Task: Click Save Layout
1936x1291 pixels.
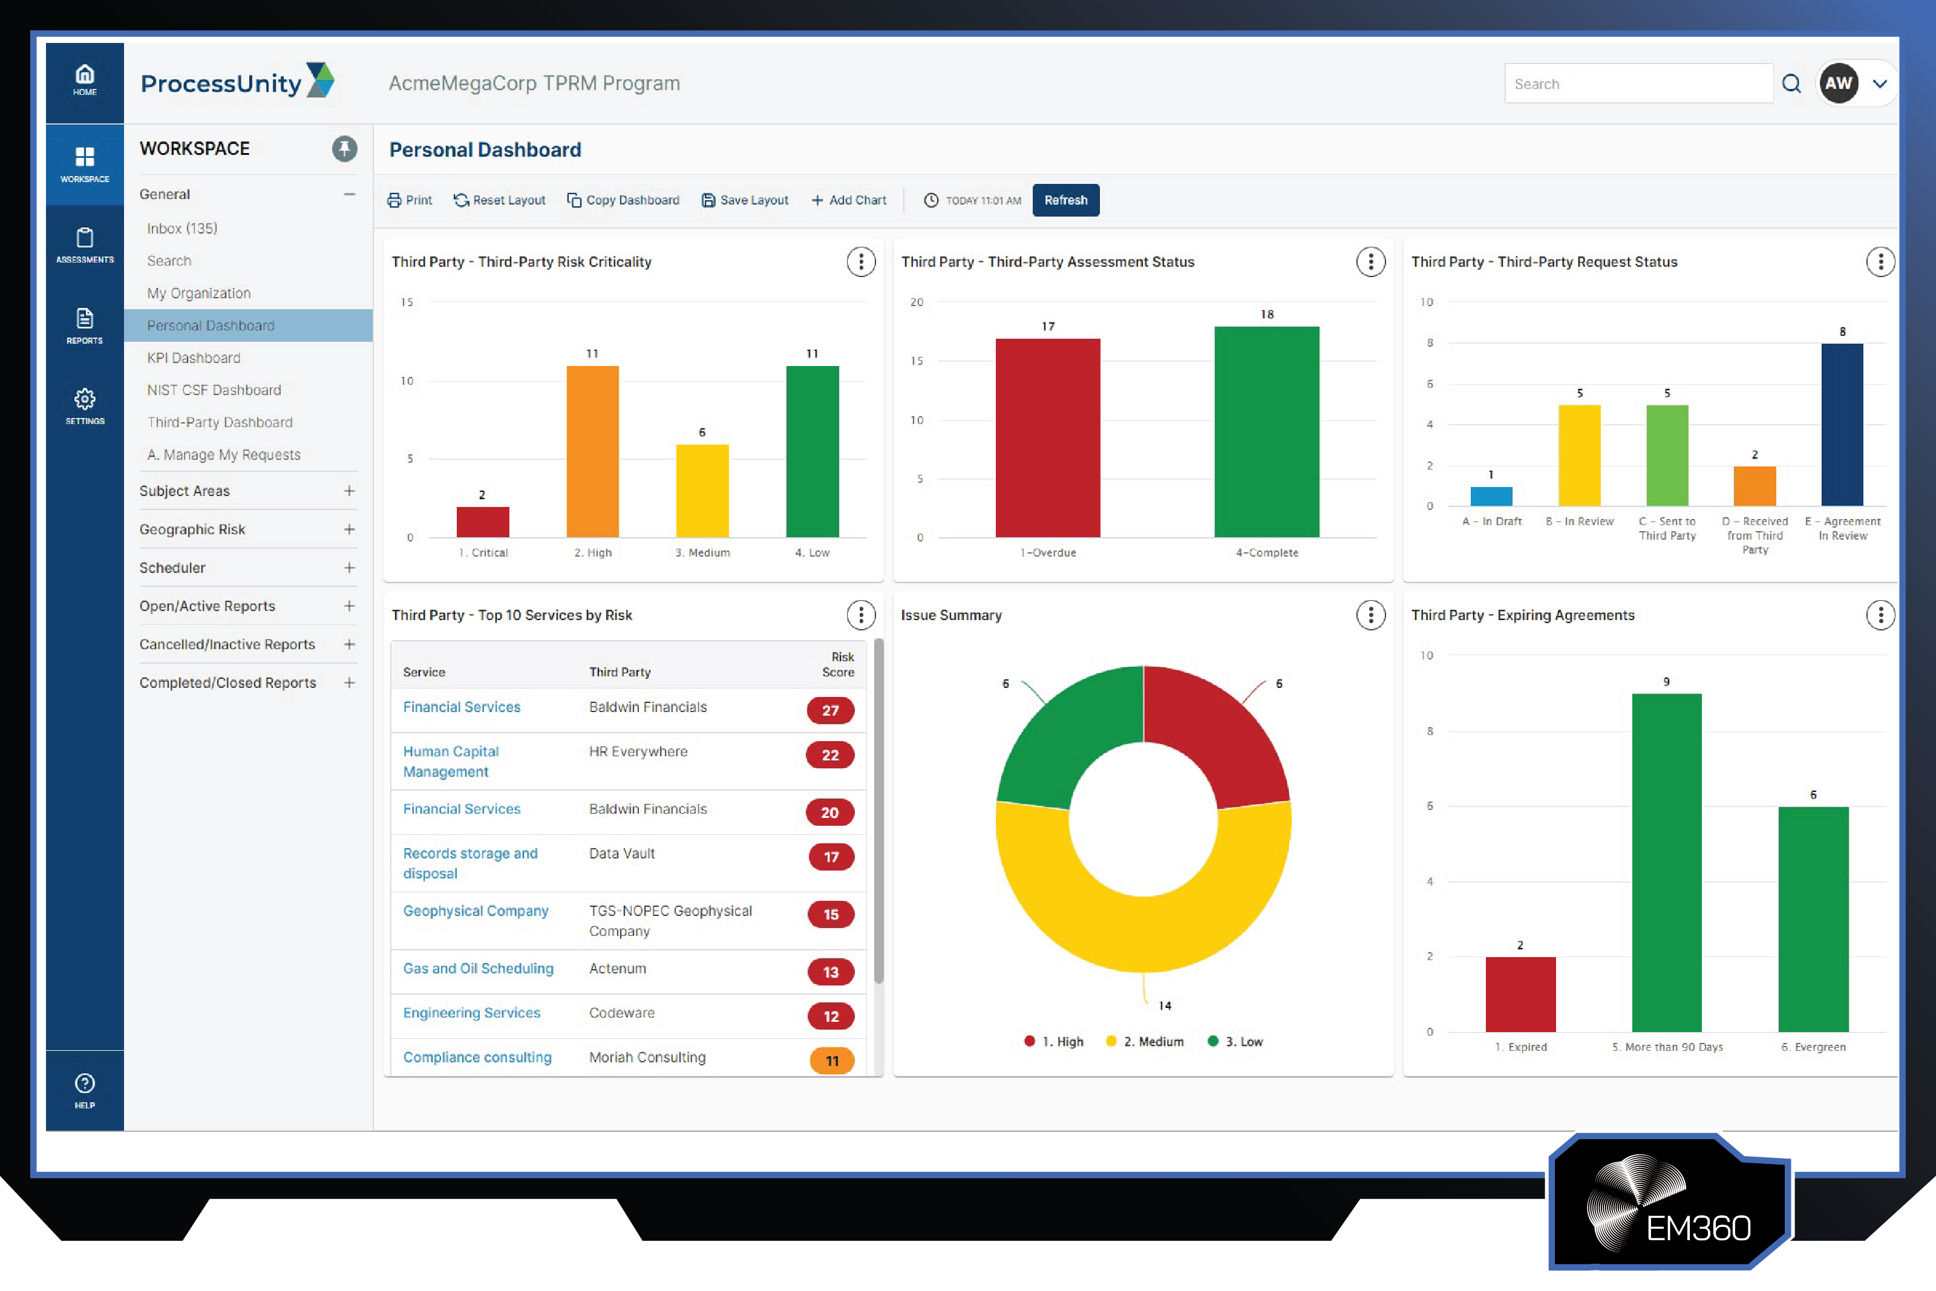Action: point(744,200)
